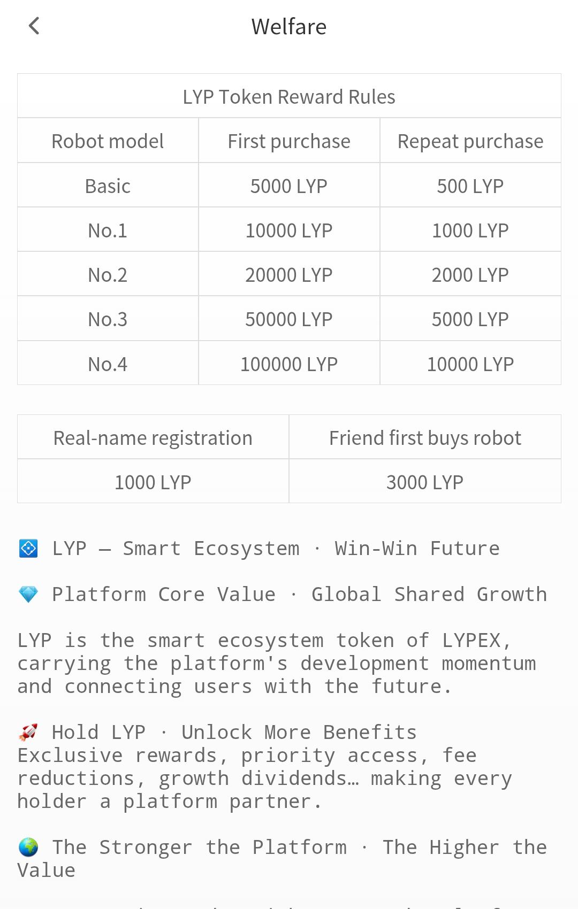Tap the back arrow to leave Welfare page
The height and width of the screenshot is (909, 578).
tap(34, 26)
